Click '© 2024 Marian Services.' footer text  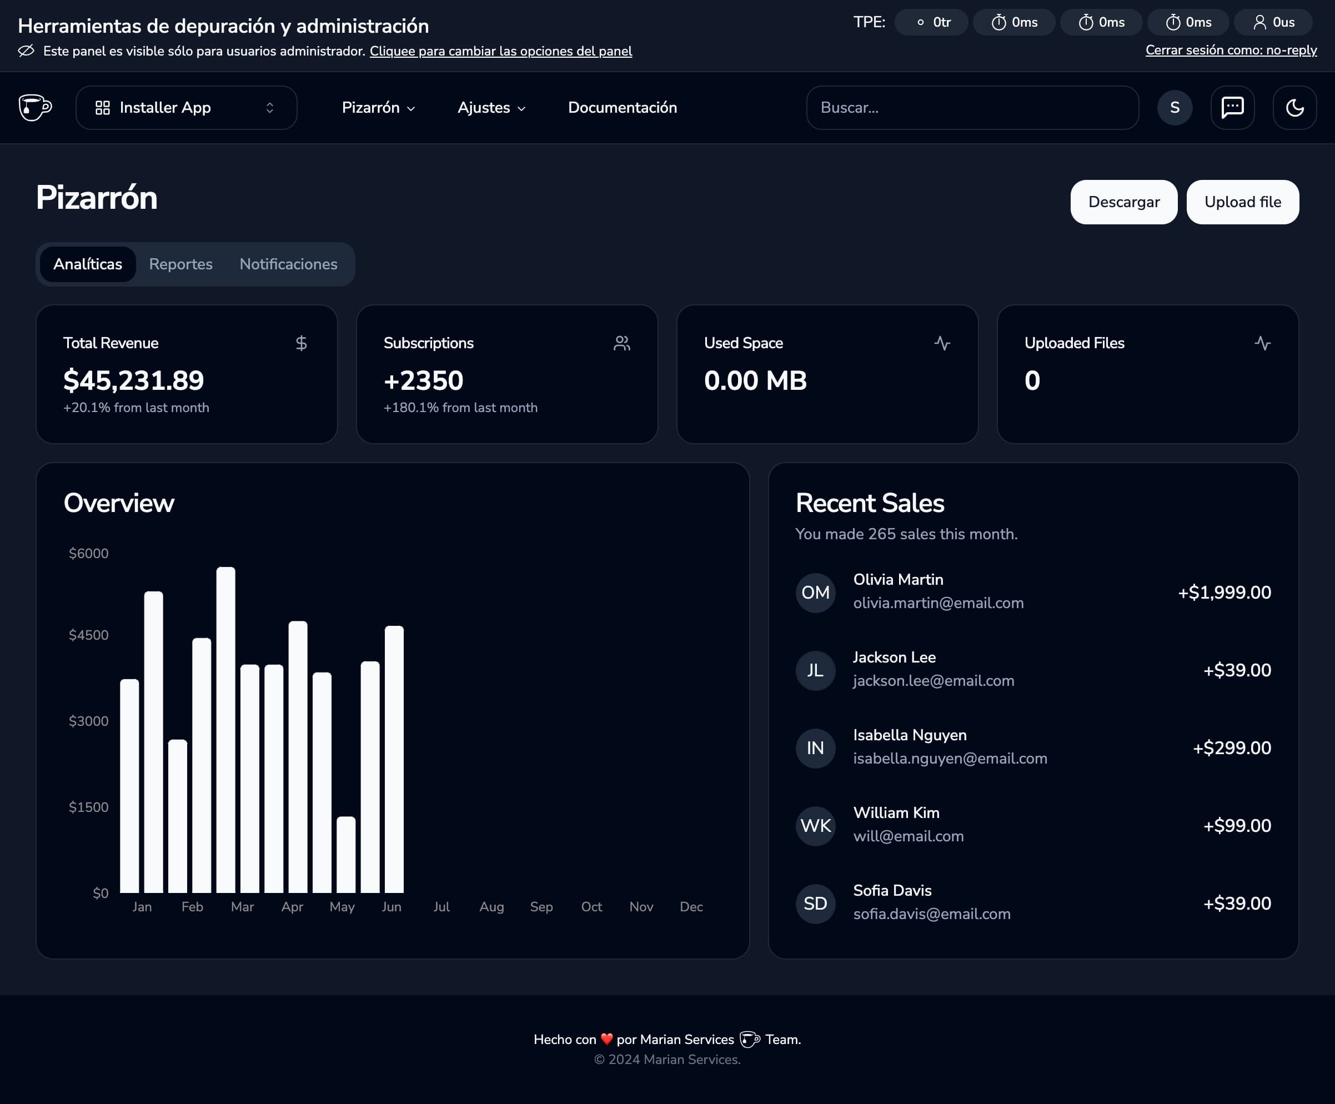click(x=667, y=1060)
